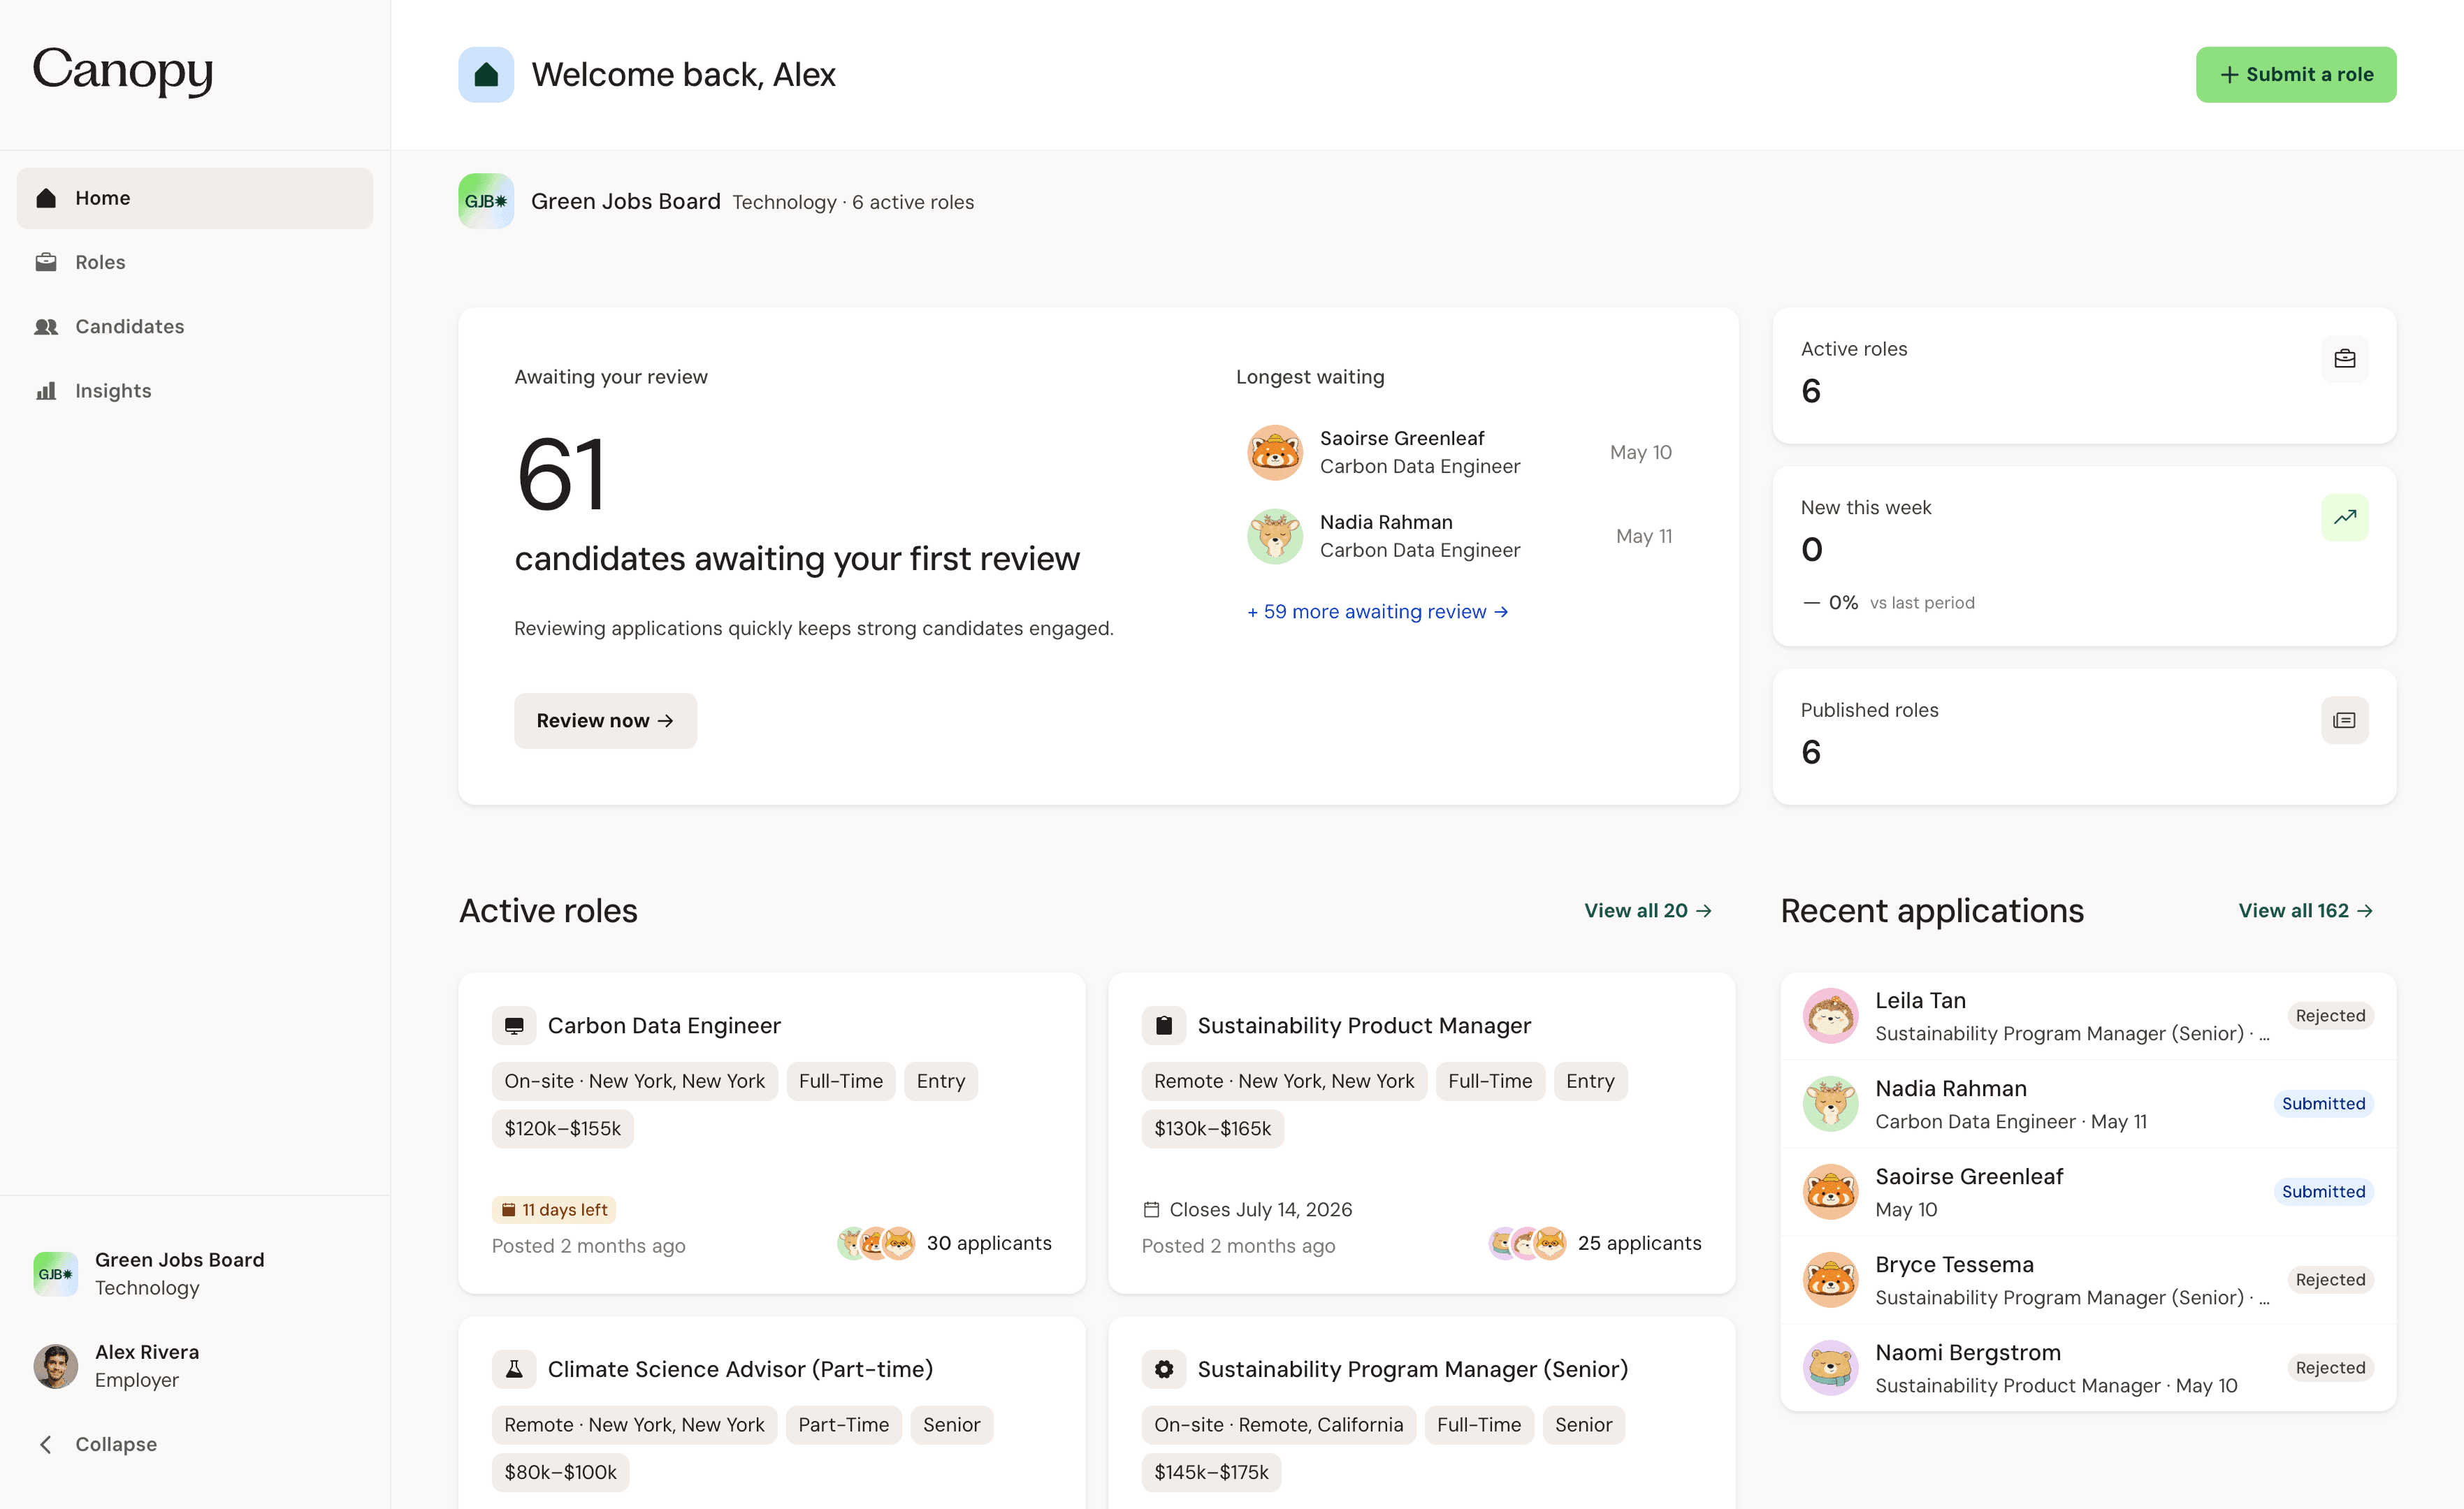Open Sustainability Program Manager (Senior) role title

[1412, 1369]
